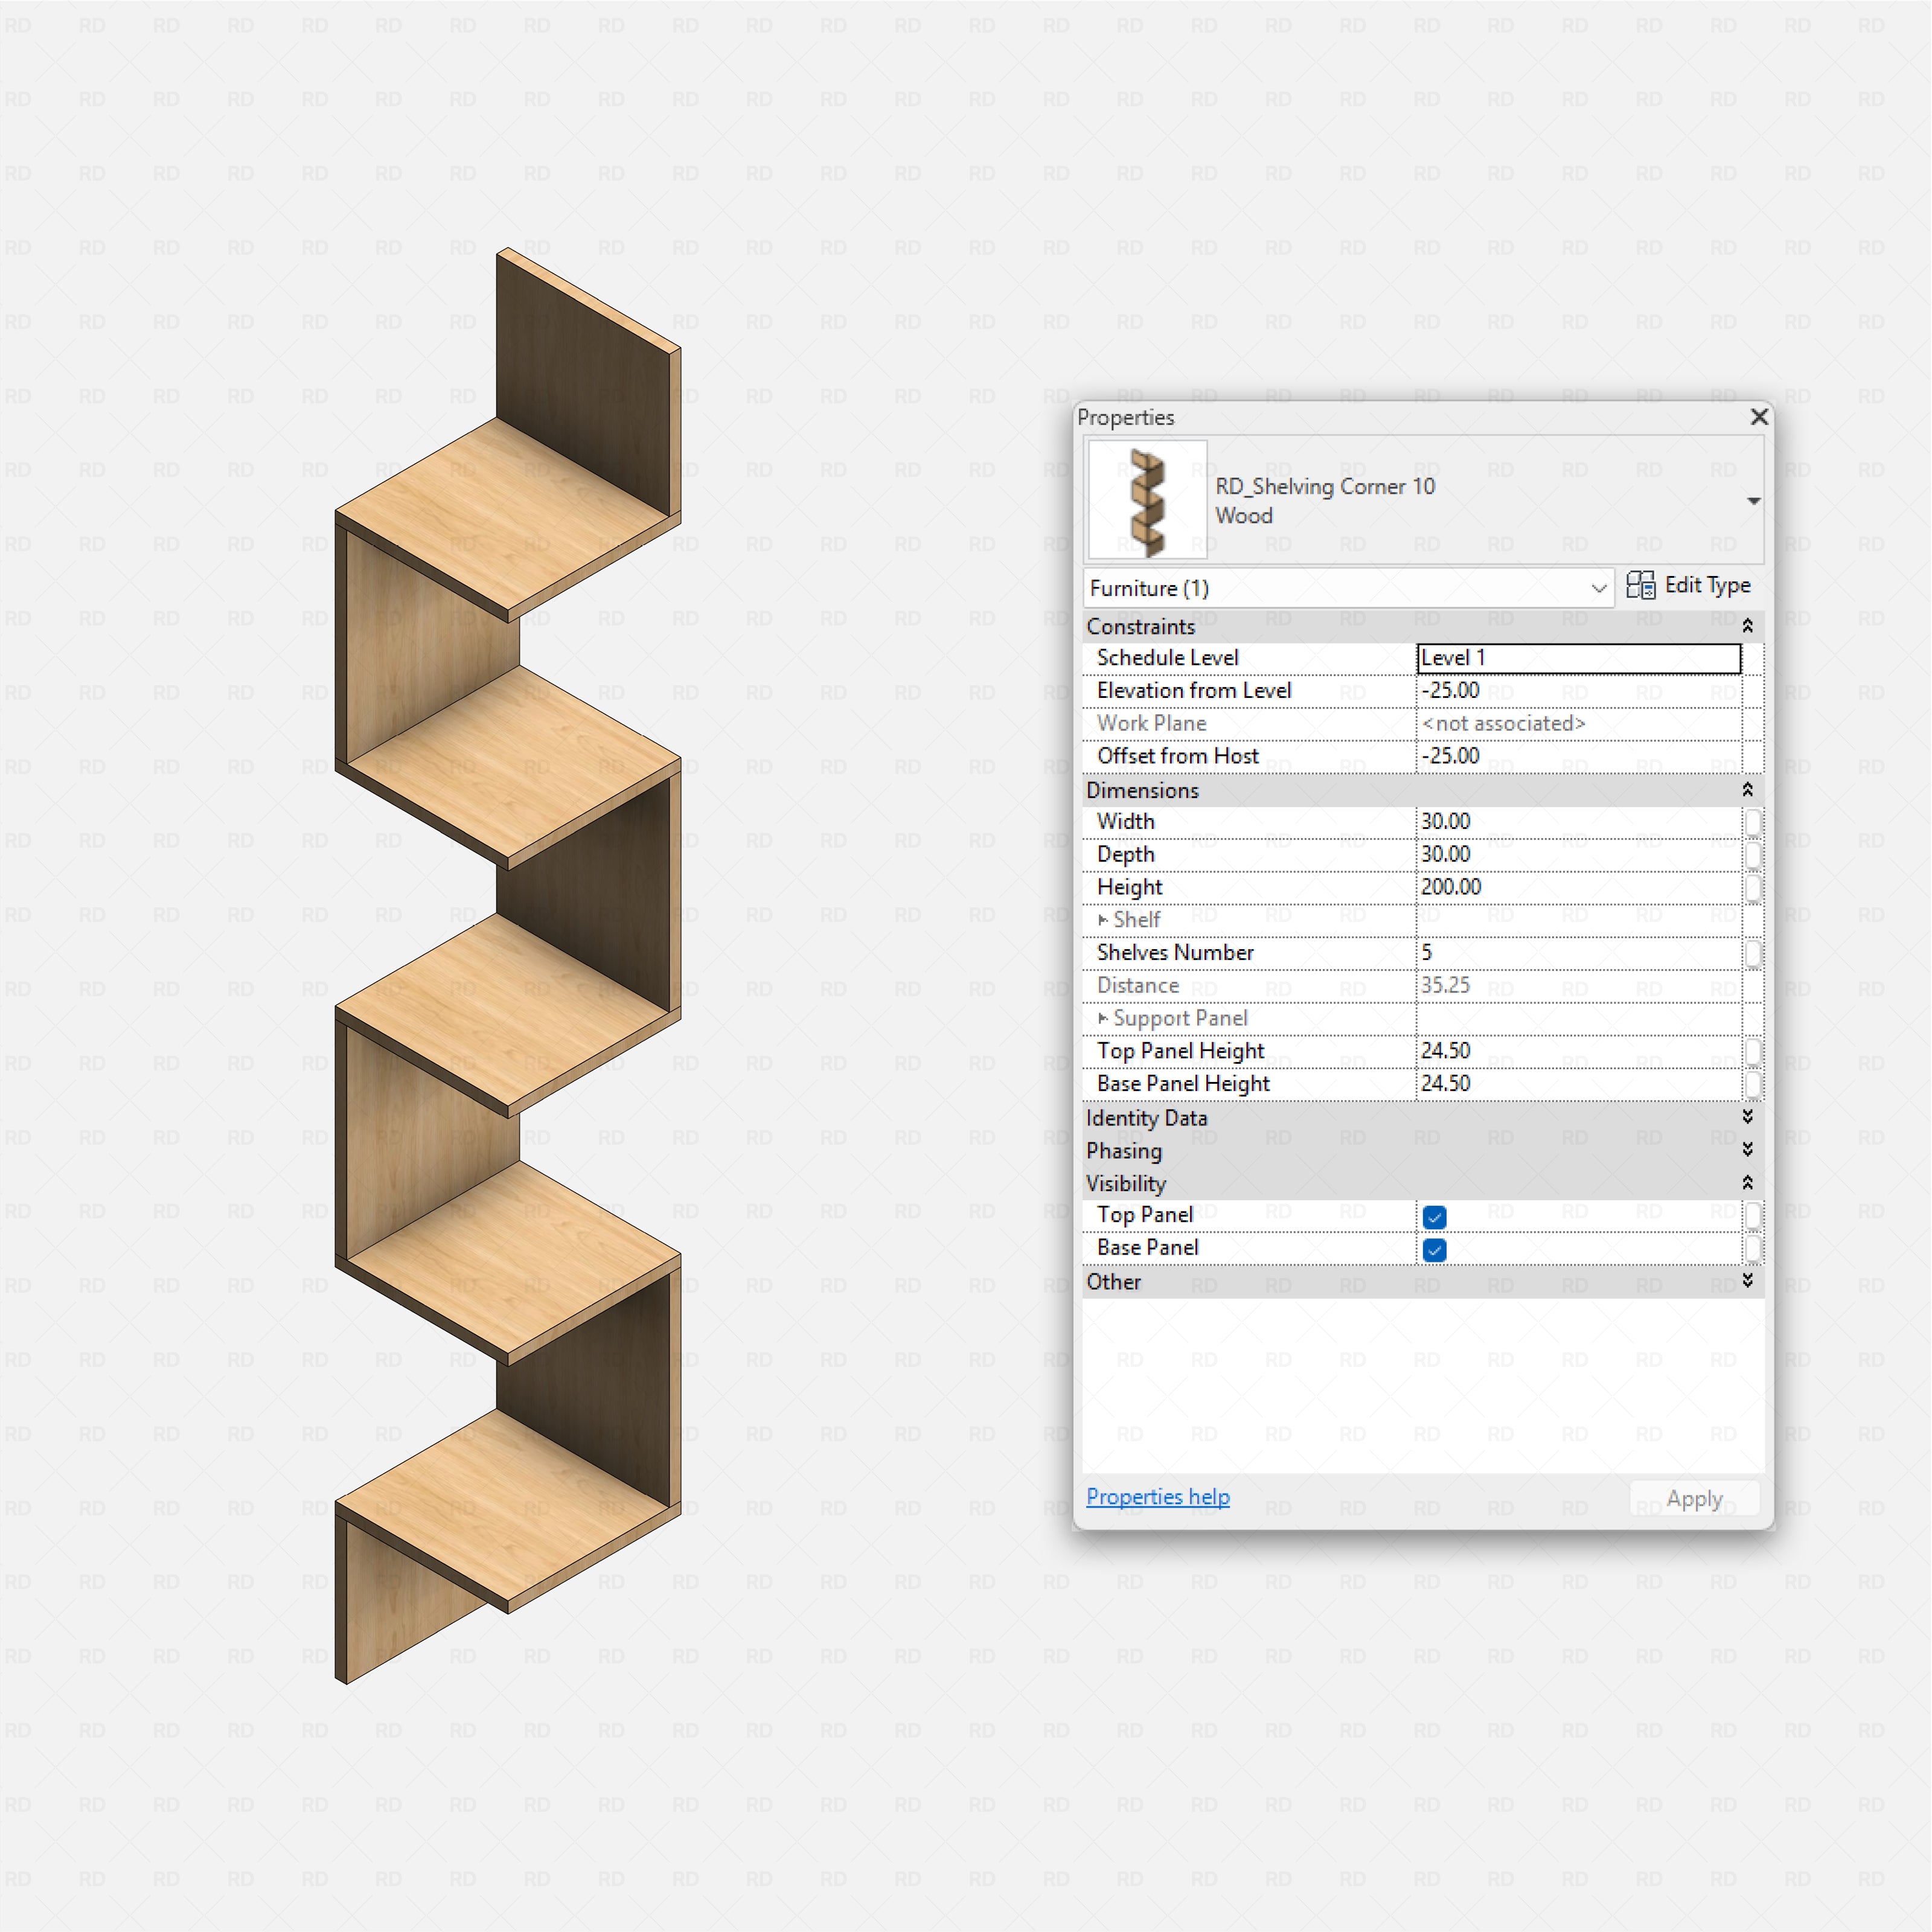This screenshot has width=1932, height=1932.
Task: Open the Properties help link
Action: (1158, 1496)
